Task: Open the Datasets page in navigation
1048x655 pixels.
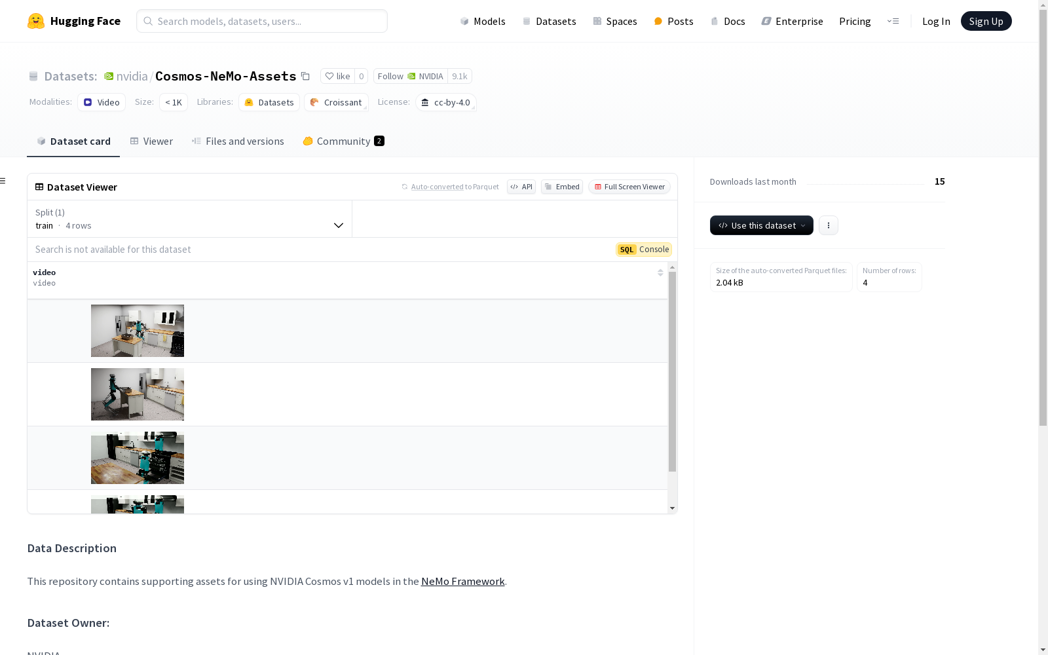Action: (x=549, y=21)
